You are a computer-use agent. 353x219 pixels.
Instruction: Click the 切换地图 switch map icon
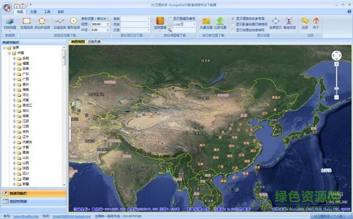pyautogui.click(x=10, y=21)
